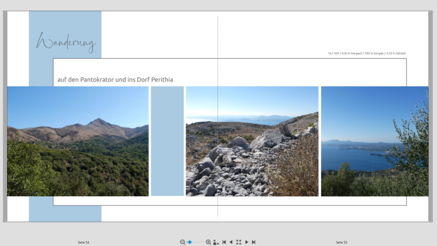The image size is (437, 246).
Task: Select the blue bay with olive tree photo
Action: tap(374, 141)
